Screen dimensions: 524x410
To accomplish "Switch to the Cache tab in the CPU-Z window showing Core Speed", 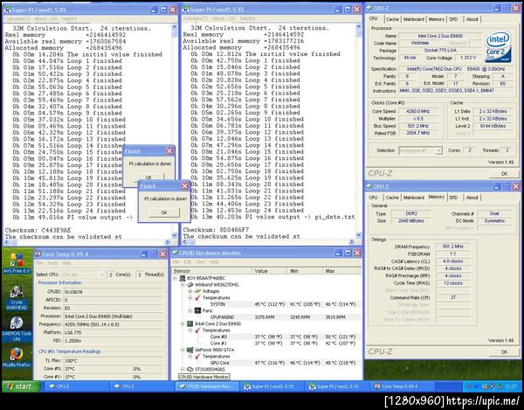I will [x=392, y=19].
